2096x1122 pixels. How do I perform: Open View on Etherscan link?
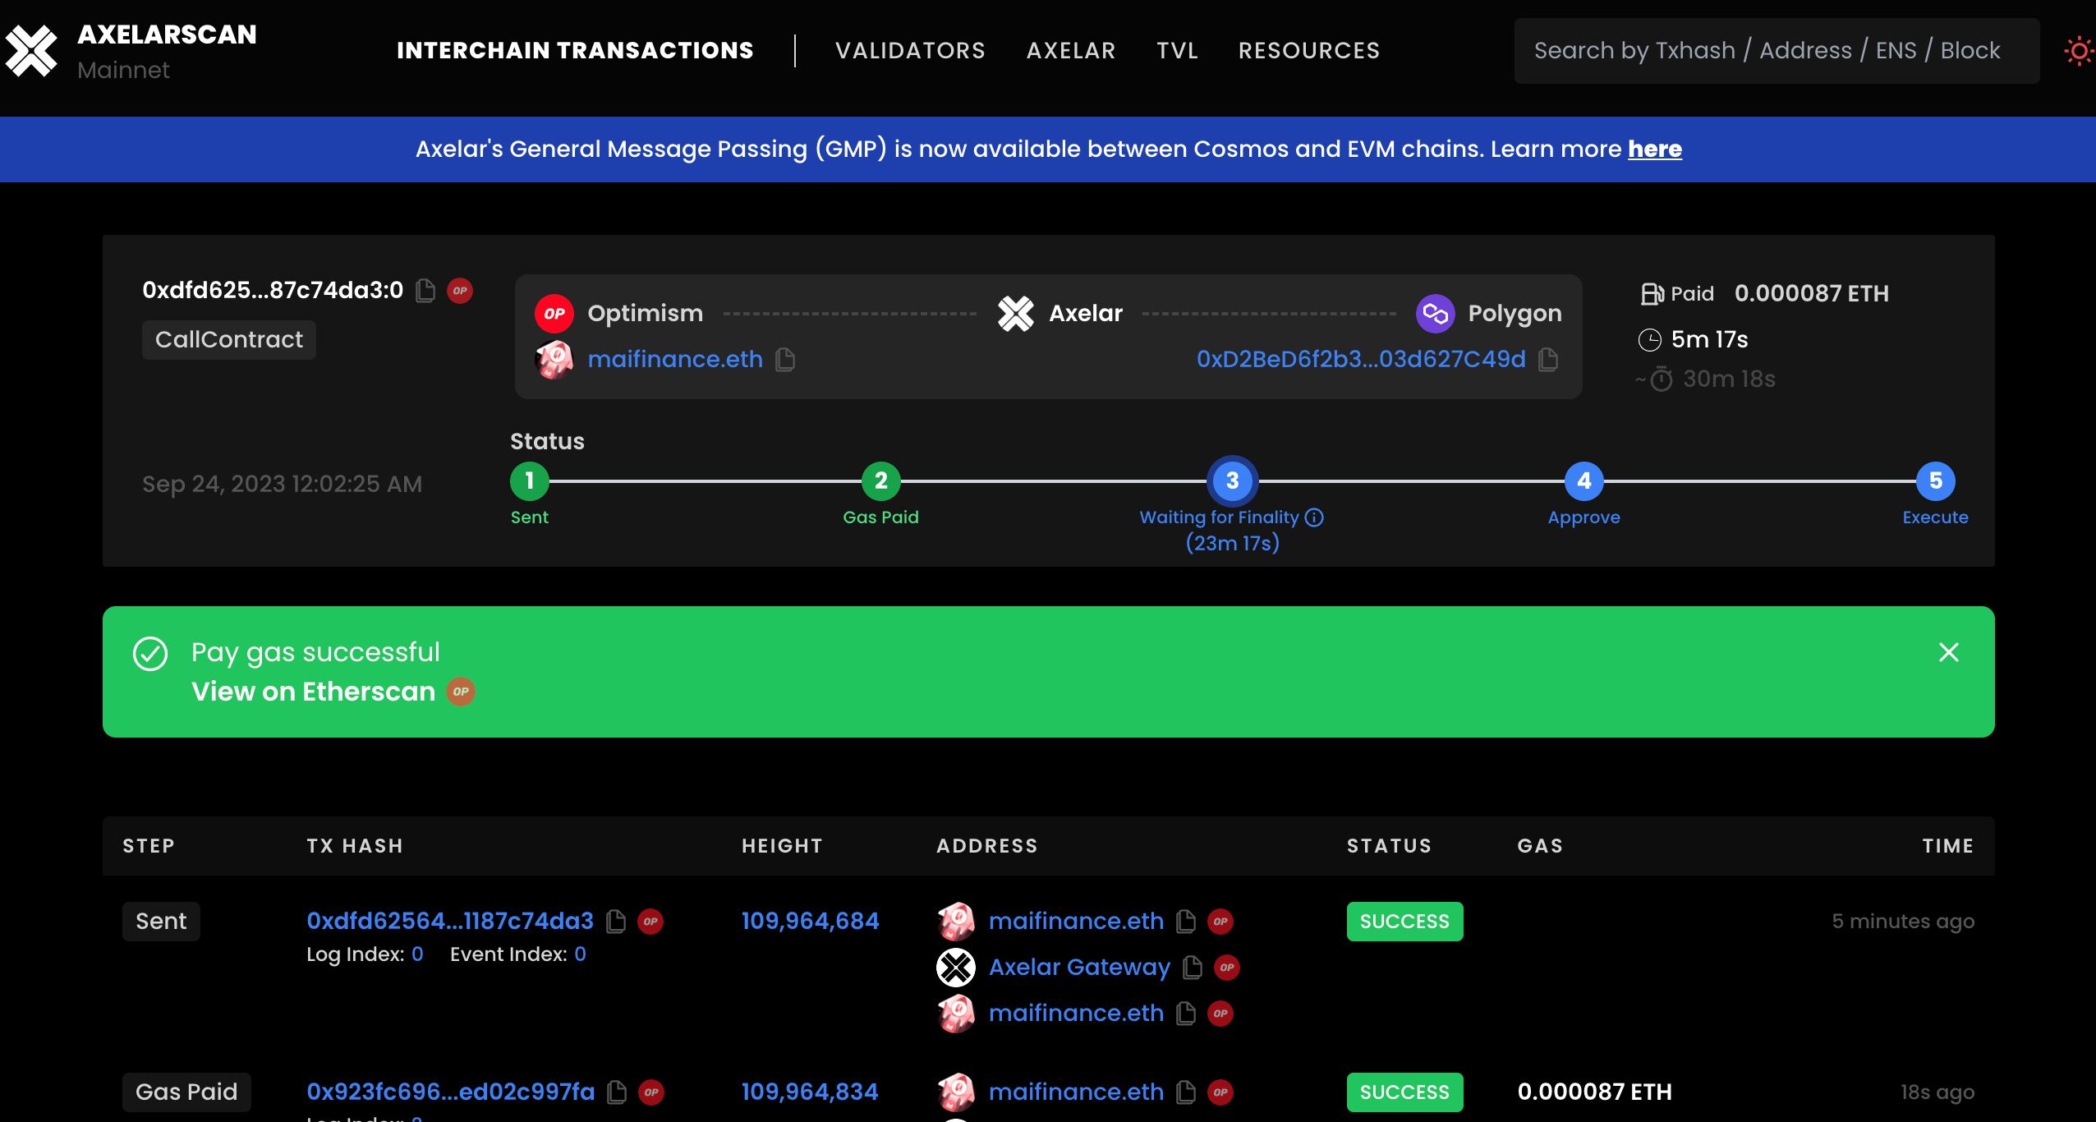point(314,692)
